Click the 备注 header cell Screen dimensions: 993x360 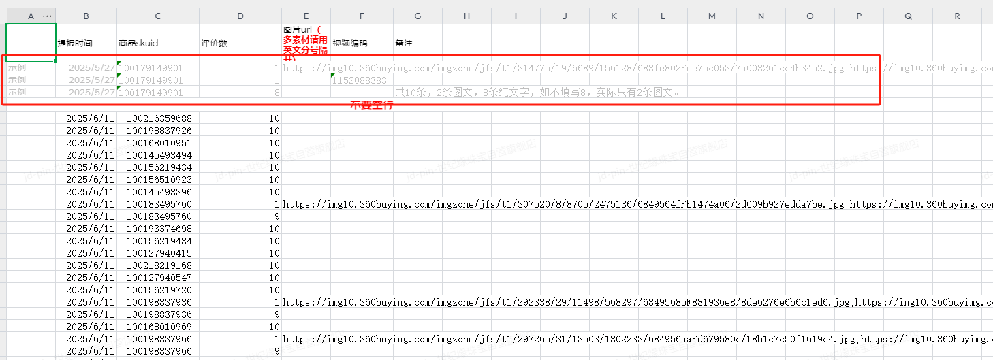pyautogui.click(x=417, y=43)
